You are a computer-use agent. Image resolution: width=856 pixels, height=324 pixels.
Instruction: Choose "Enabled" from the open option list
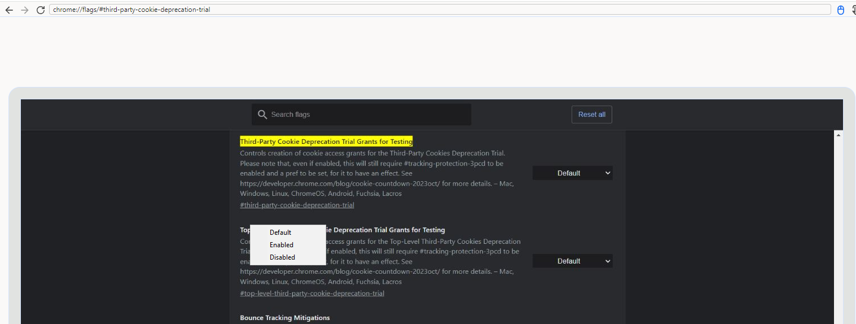(282, 245)
